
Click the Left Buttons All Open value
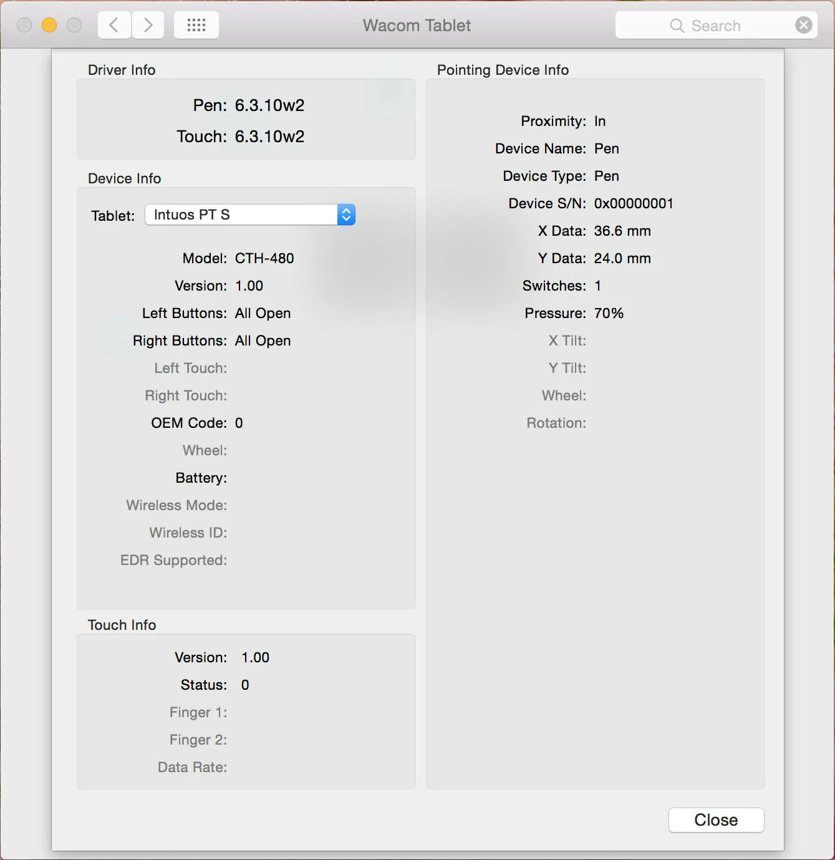(x=263, y=313)
